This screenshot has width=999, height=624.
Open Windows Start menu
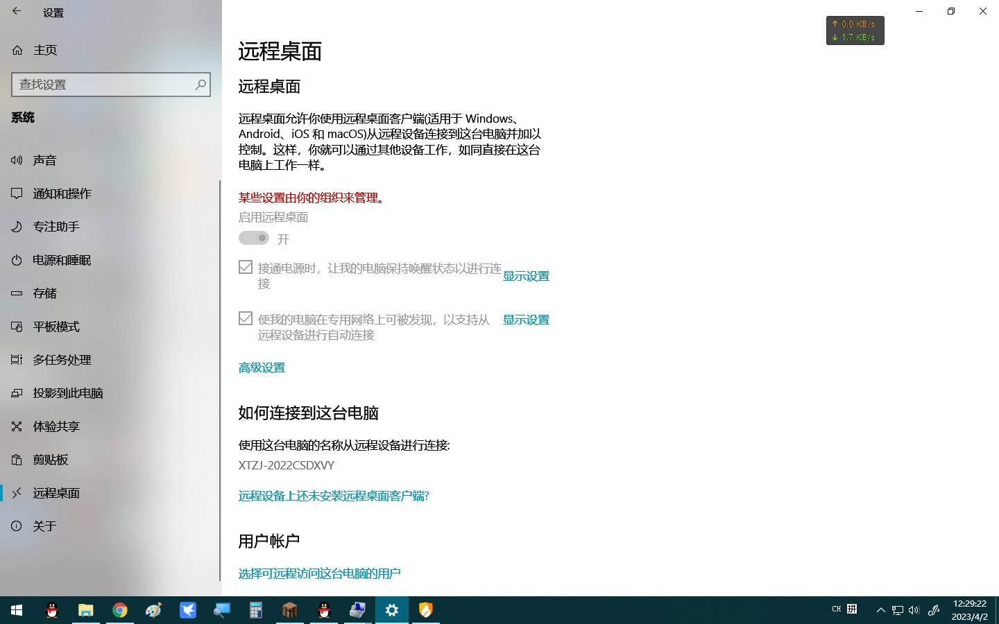coord(17,610)
